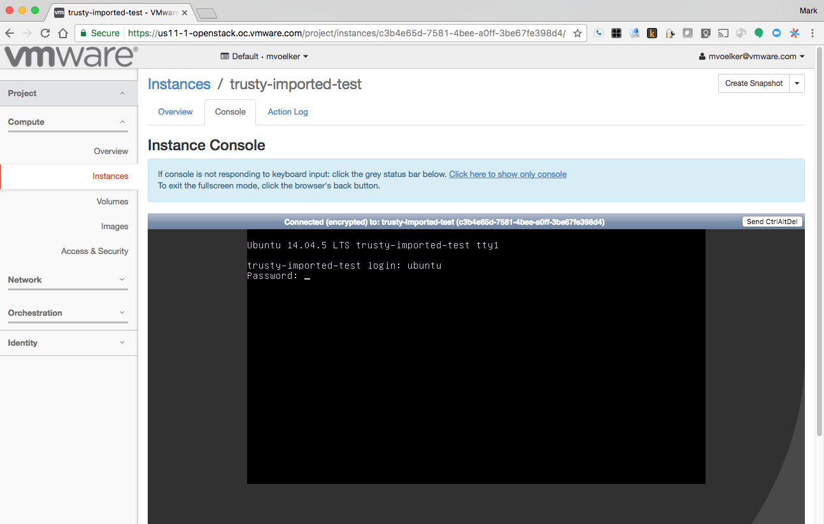This screenshot has height=524, width=824.
Task: Click the 'Instance Console' heading
Action: pos(206,145)
